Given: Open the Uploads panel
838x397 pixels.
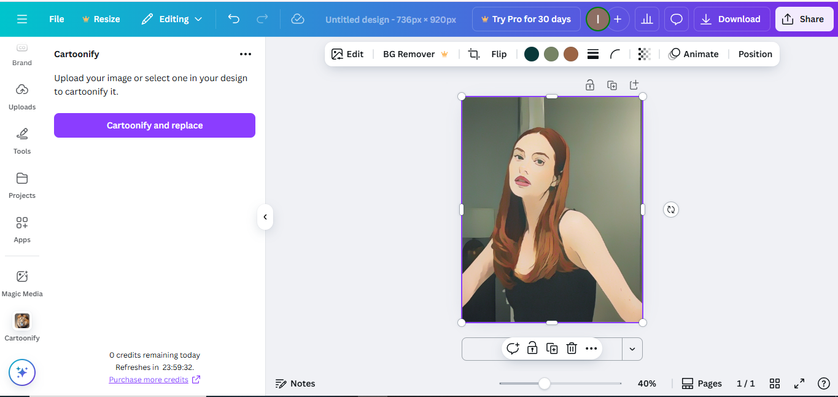Looking at the screenshot, I should pos(21,96).
